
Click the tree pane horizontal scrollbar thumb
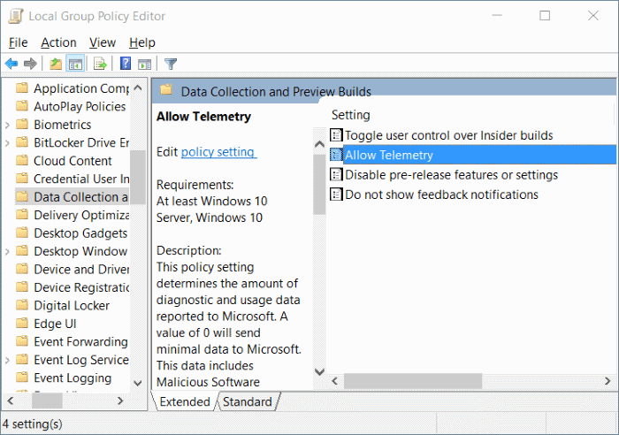click(x=47, y=401)
